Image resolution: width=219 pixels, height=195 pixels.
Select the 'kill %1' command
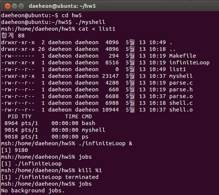coord(90,170)
